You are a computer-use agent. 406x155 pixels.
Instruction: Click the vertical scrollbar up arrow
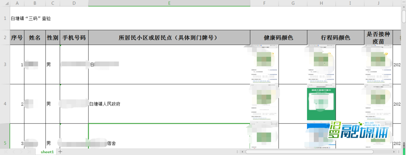(x=403, y=3)
